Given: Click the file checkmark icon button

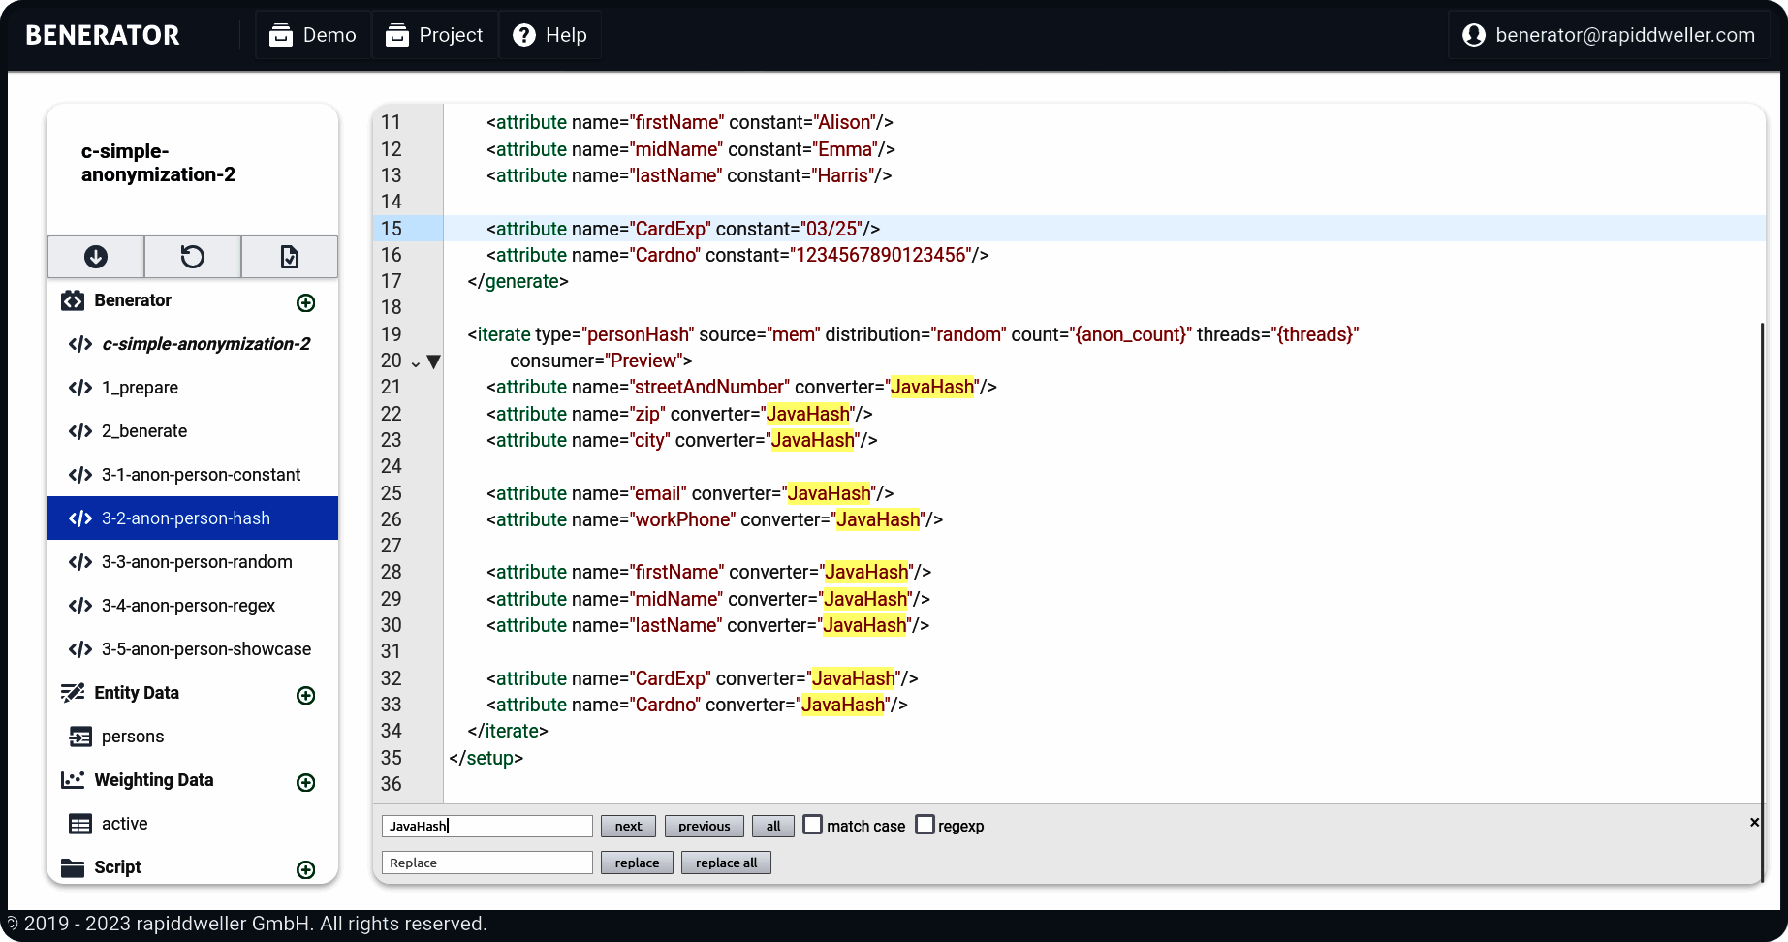Looking at the screenshot, I should coord(289,257).
